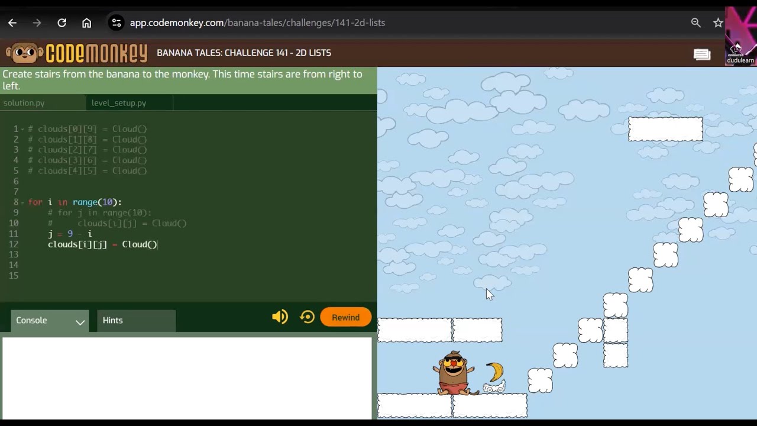757x426 pixels.
Task: Click the Rewind button
Action: (x=346, y=317)
